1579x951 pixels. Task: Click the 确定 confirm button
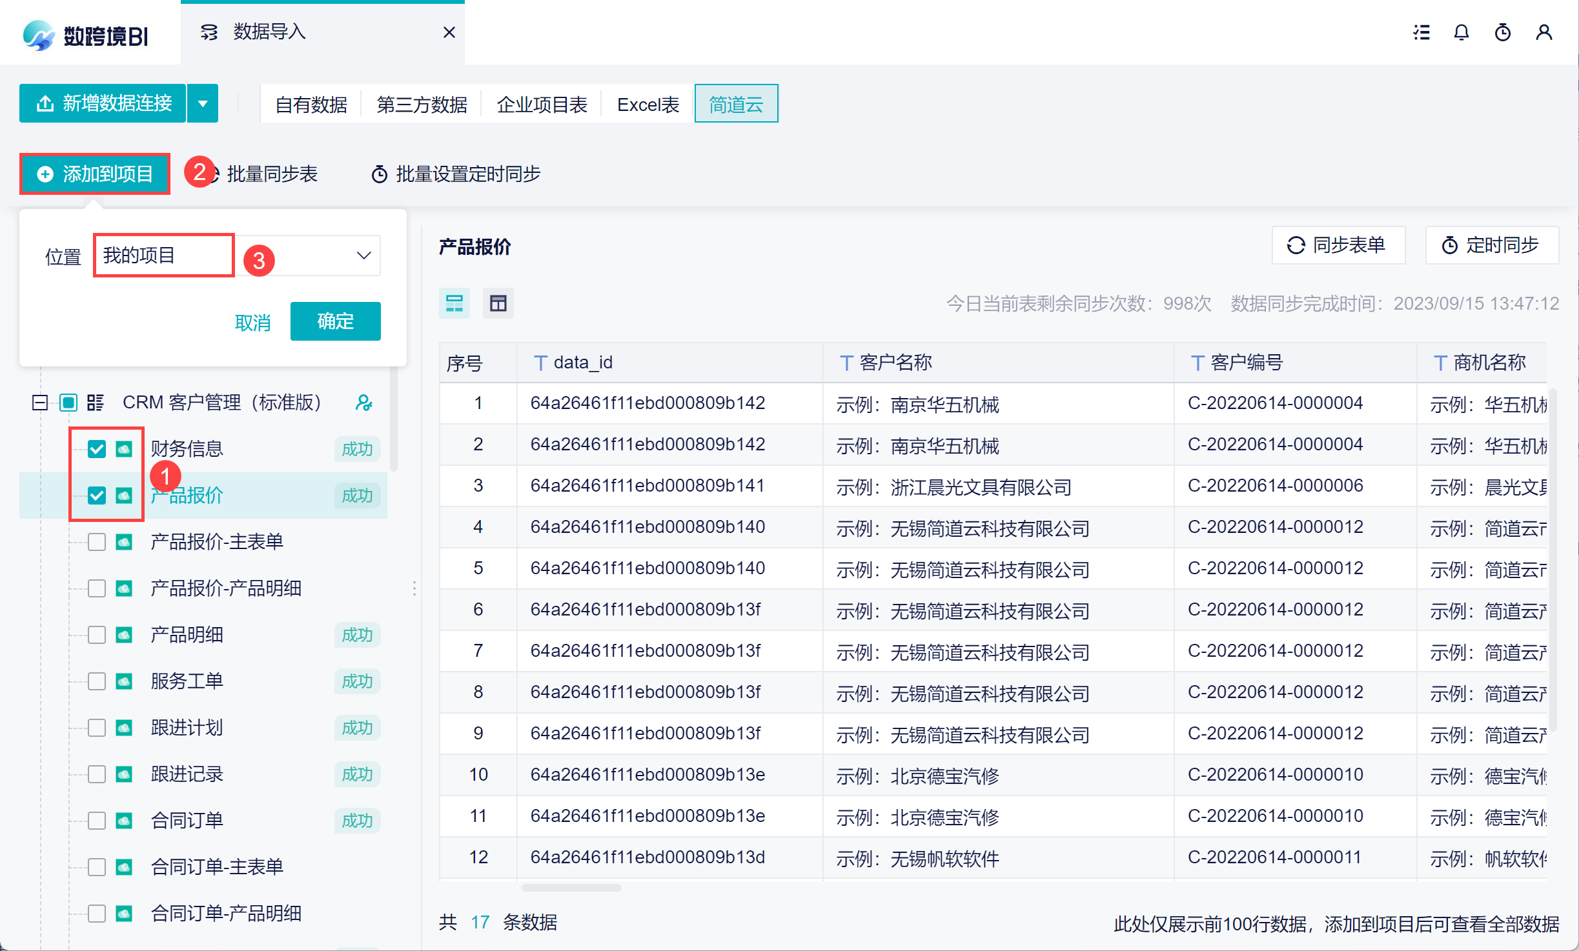coord(335,321)
